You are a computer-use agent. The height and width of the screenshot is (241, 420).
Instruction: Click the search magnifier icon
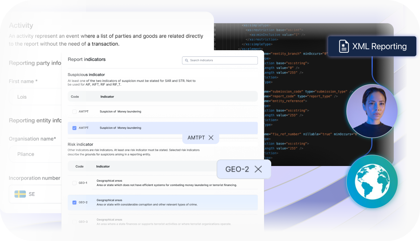pos(187,60)
